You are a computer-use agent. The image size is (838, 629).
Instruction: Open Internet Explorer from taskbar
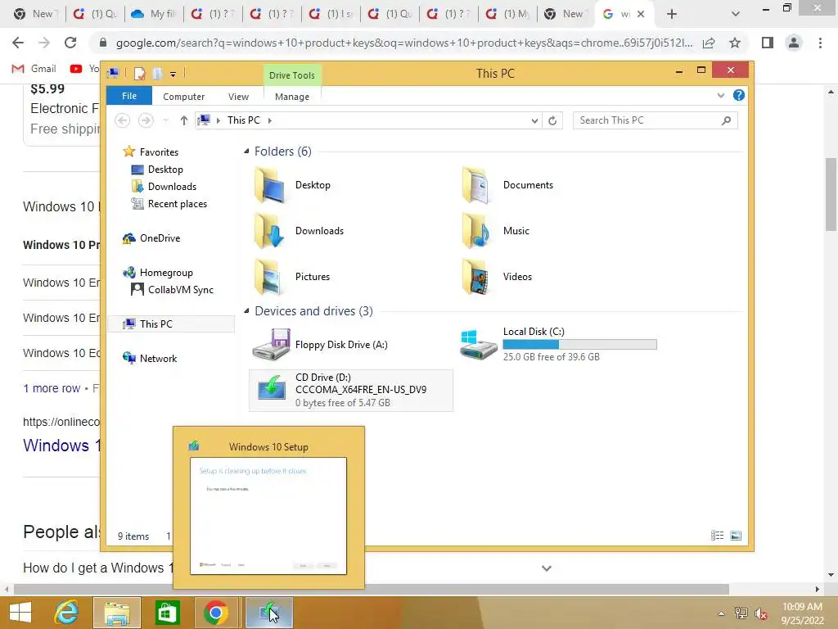(x=67, y=613)
